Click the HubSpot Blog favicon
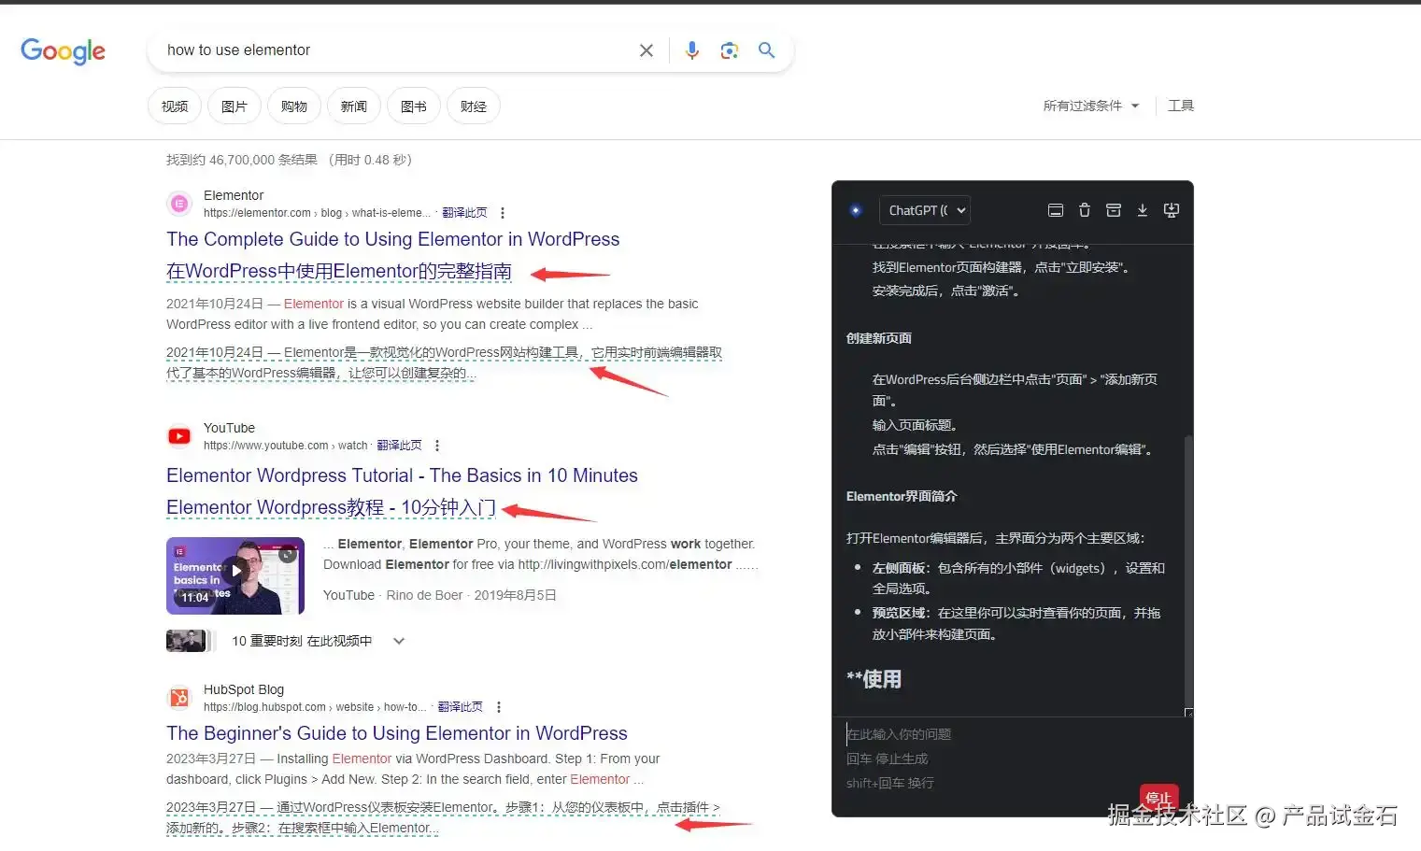This screenshot has width=1421, height=851. click(x=179, y=698)
